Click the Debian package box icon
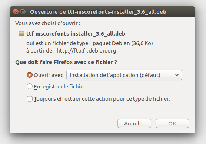The height and width of the screenshot is (144, 206). click(x=21, y=33)
